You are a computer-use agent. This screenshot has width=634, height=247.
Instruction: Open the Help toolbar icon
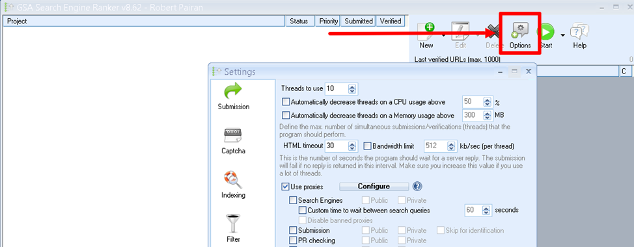579,32
